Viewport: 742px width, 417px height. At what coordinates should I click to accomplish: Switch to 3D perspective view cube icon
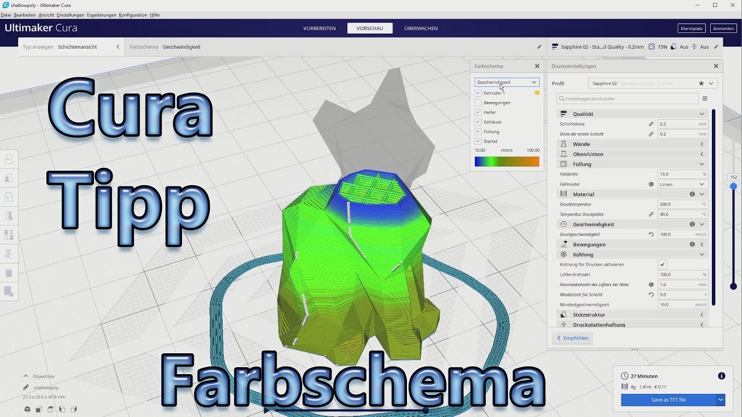[27, 409]
